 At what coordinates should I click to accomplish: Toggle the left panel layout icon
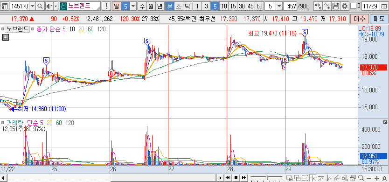[x=5, y=6]
